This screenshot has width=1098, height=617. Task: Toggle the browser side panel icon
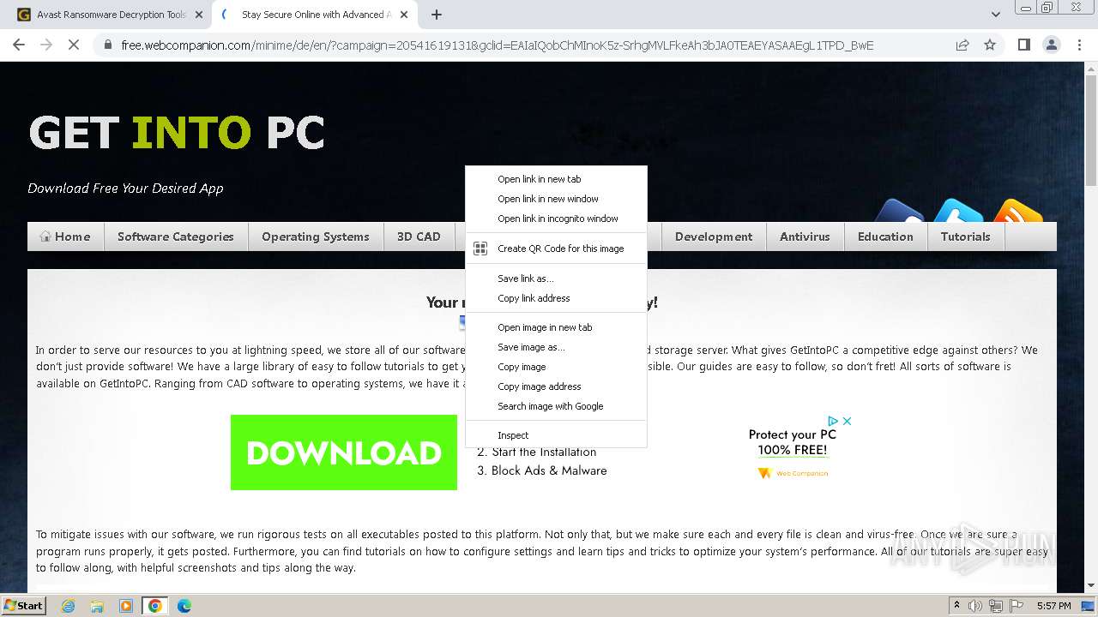pyautogui.click(x=1023, y=45)
